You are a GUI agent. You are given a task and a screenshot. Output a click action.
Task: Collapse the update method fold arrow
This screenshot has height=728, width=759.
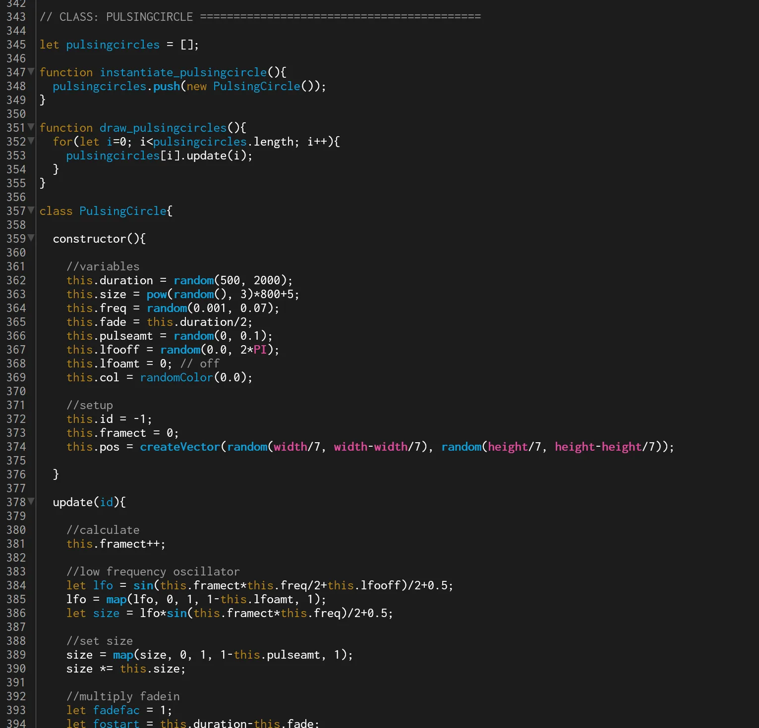31,502
